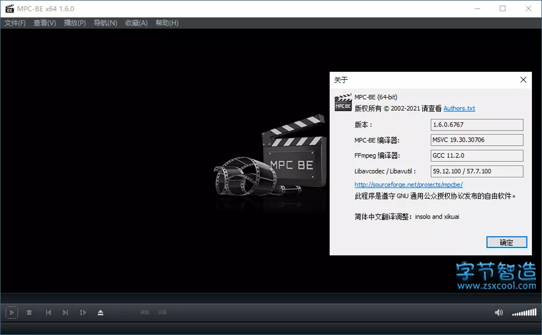Image resolution: width=542 pixels, height=335 pixels.
Task: Click the 确定 button in About dialog
Action: 506,242
